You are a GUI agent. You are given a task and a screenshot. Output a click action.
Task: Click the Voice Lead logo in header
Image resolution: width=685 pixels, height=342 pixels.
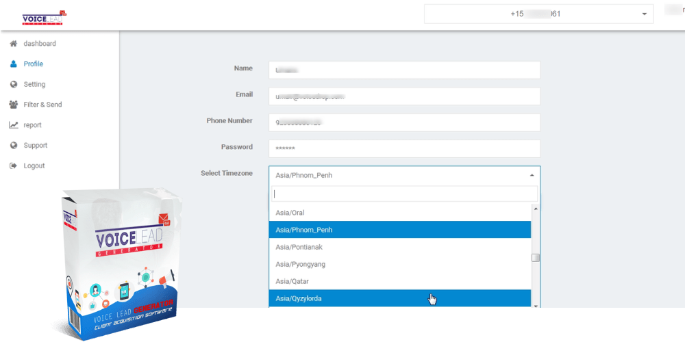coord(44,18)
